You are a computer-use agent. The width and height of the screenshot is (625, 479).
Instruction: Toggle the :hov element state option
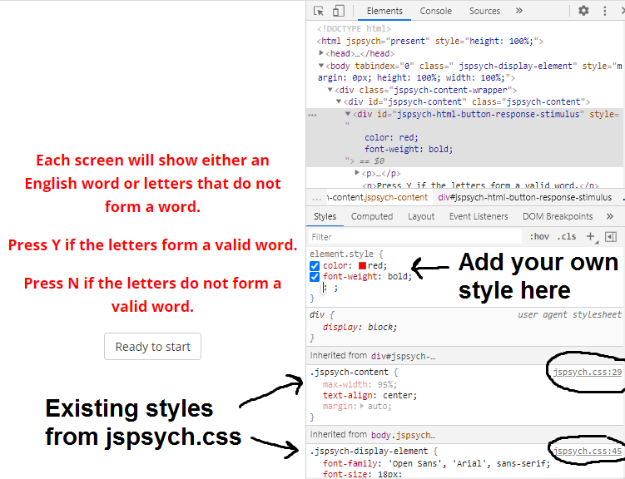[539, 237]
